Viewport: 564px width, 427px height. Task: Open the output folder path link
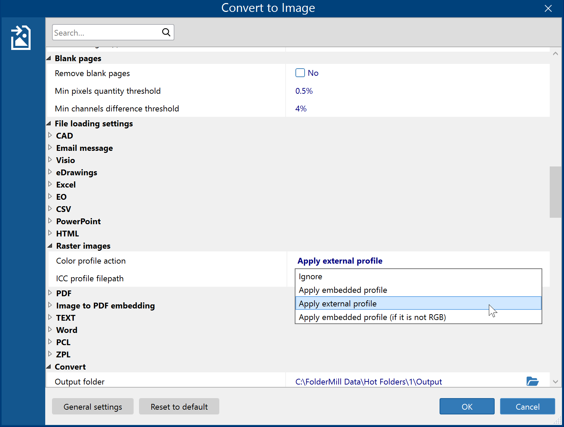[x=369, y=381]
